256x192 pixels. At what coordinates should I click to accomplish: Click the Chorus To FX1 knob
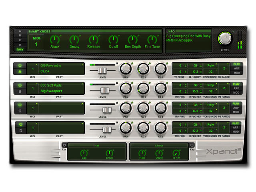click(176, 153)
